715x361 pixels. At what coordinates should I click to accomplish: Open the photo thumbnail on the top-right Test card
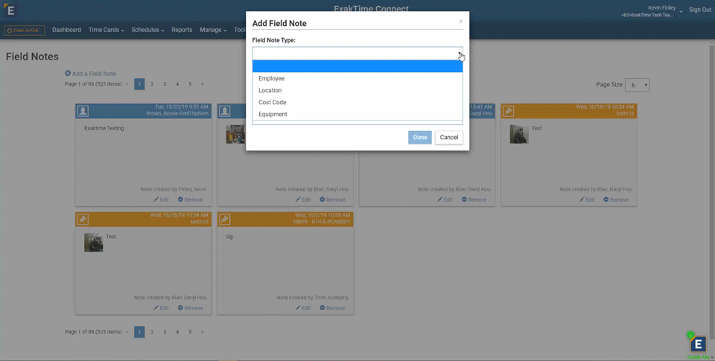coord(519,134)
